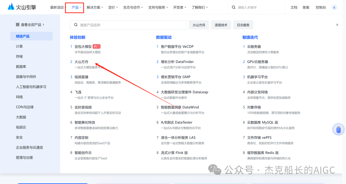Viewport: 346px width, 184px height.
Task: Open 机器学习平台 product
Action: (257, 77)
